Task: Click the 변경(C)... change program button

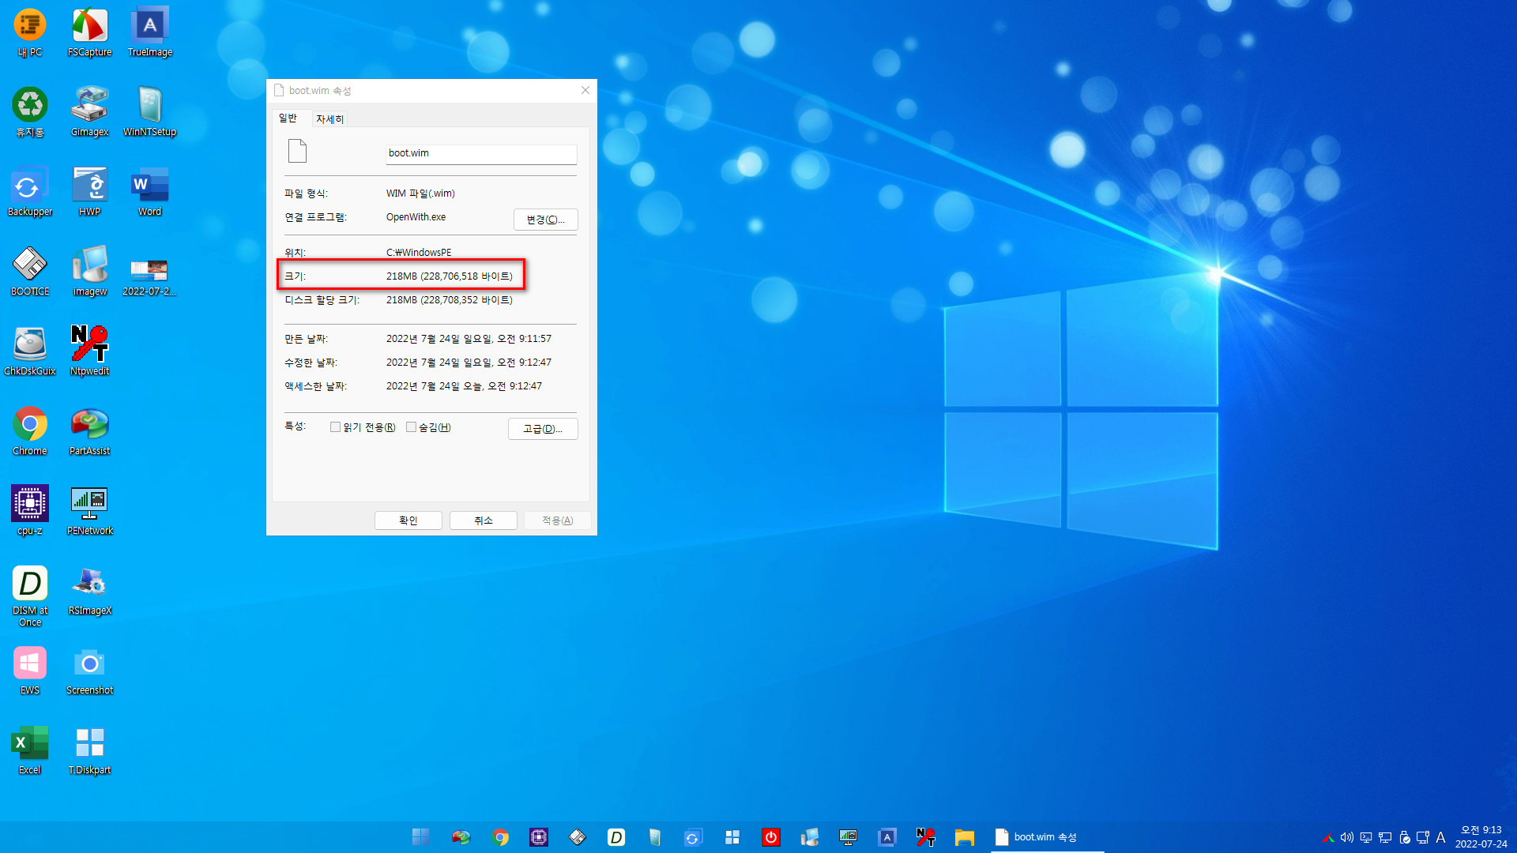Action: point(545,220)
